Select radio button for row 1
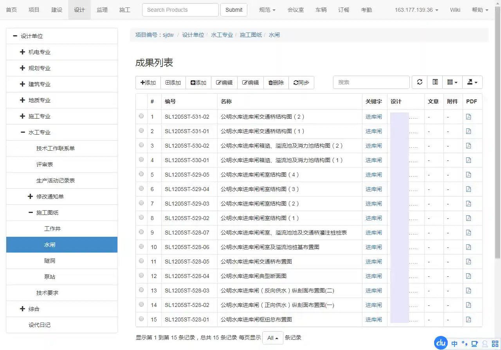 (x=141, y=116)
